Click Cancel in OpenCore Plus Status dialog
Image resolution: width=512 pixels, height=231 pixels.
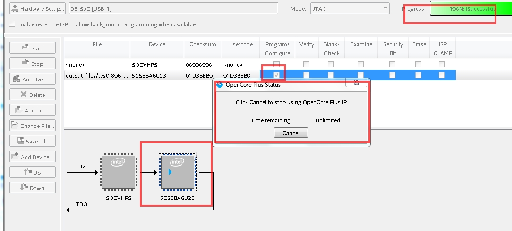(x=291, y=133)
